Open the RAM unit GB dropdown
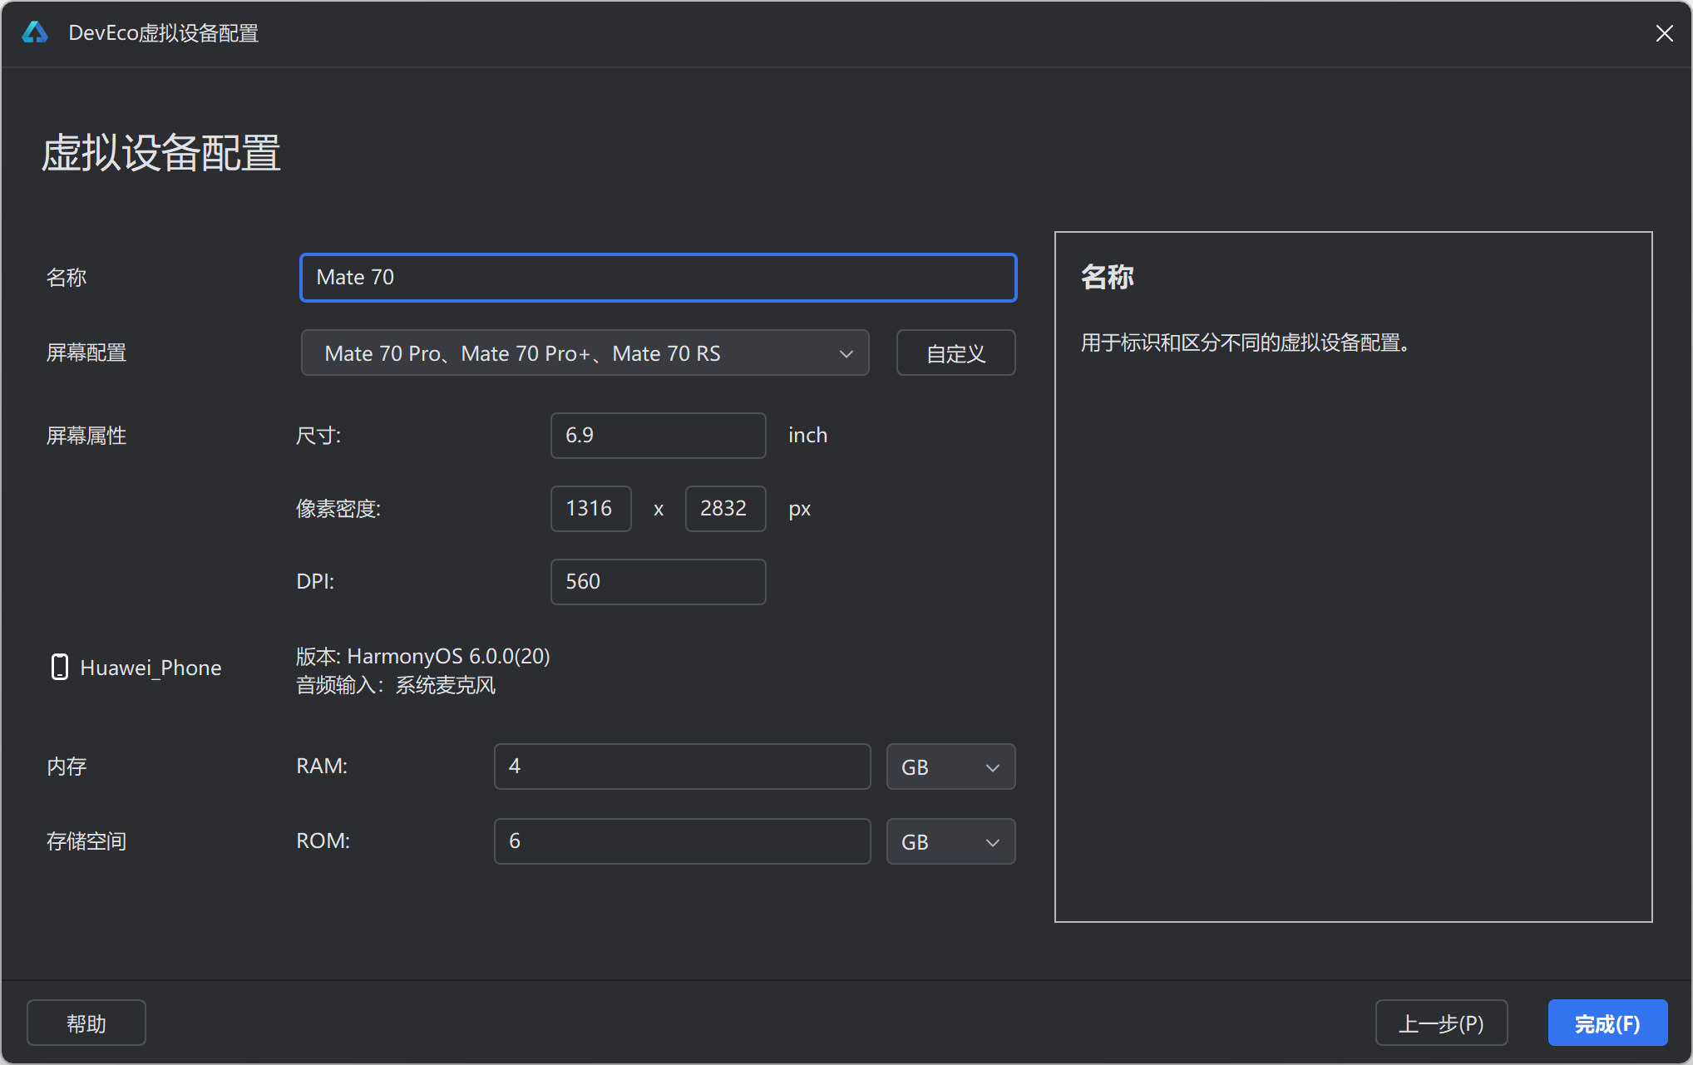The height and width of the screenshot is (1065, 1693). click(x=950, y=767)
